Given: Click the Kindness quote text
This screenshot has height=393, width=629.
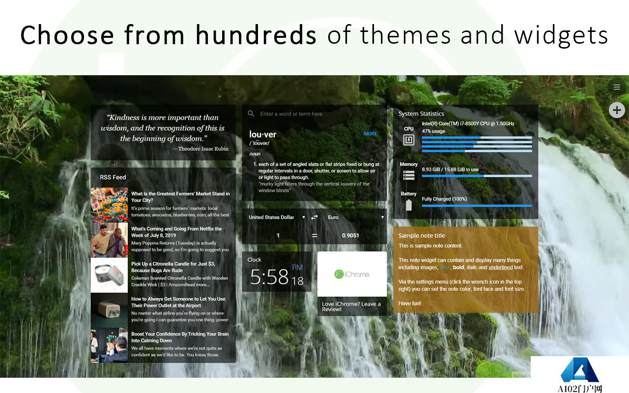Looking at the screenshot, I should 163,128.
